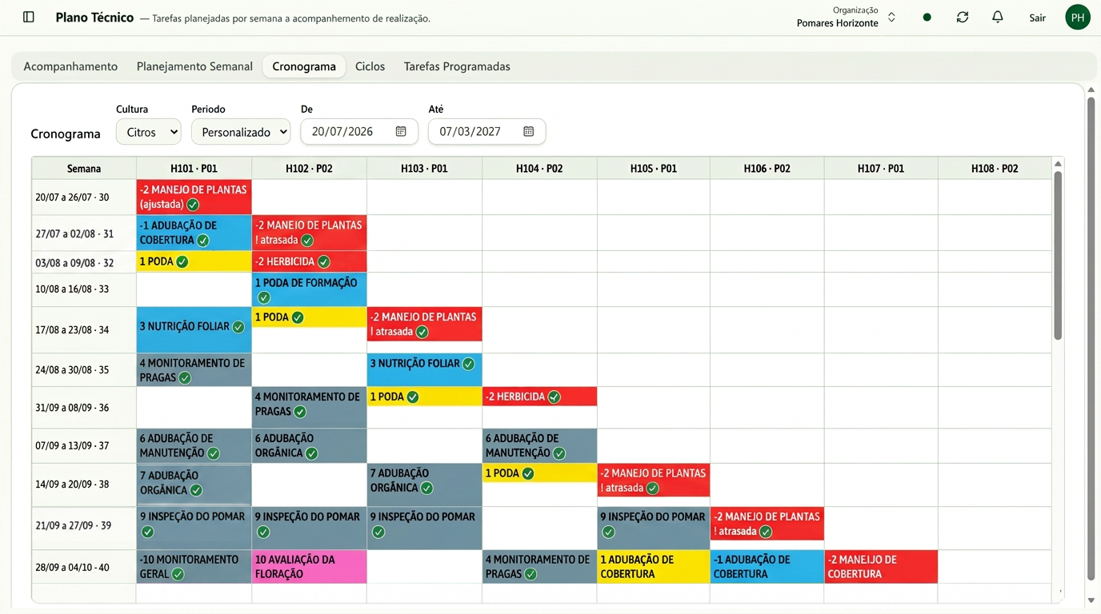Click the green status dot indicator
The width and height of the screenshot is (1101, 614).
(927, 17)
